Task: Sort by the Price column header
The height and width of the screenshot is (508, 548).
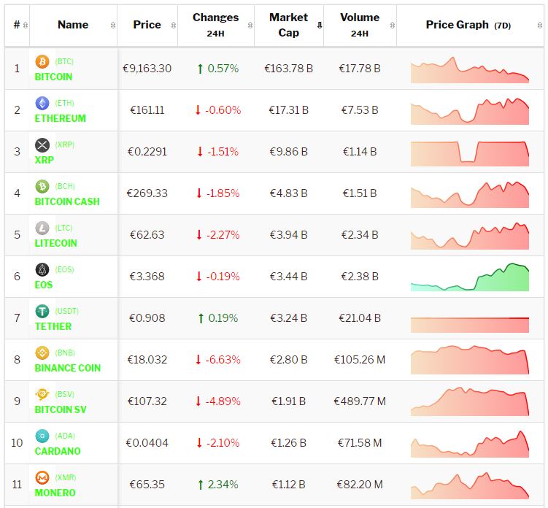Action: (x=147, y=25)
